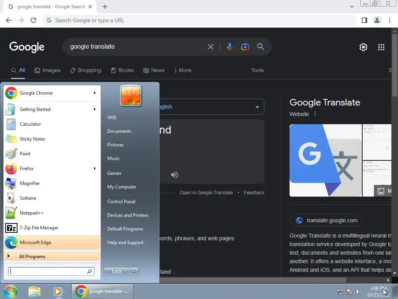Launch Calculator from Start menu

(52, 124)
